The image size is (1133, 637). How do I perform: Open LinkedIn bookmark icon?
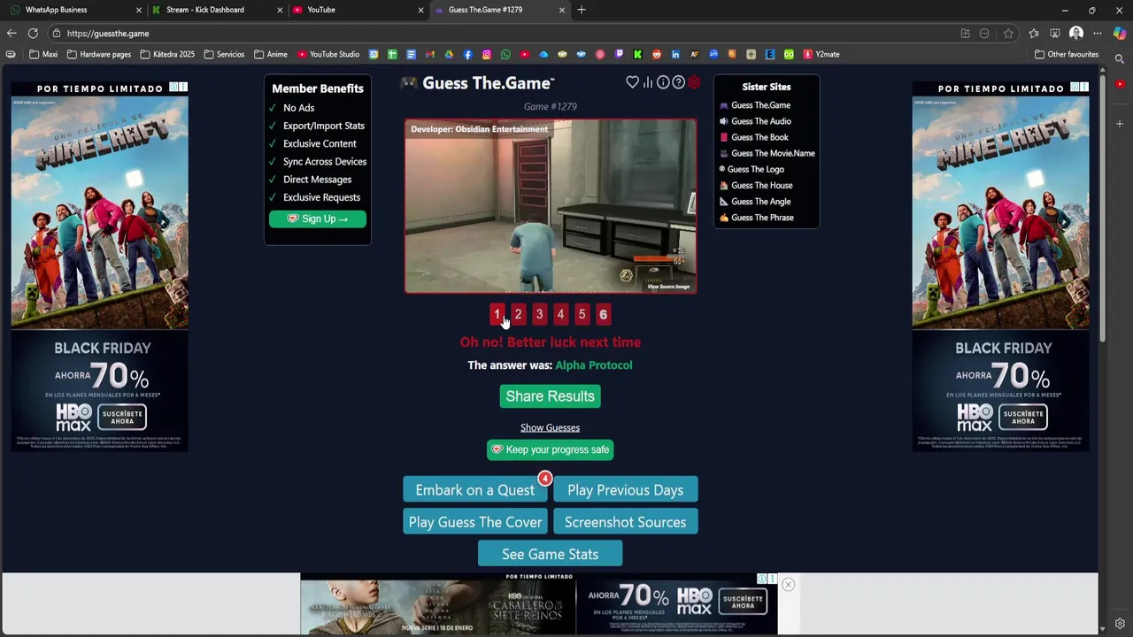click(675, 54)
